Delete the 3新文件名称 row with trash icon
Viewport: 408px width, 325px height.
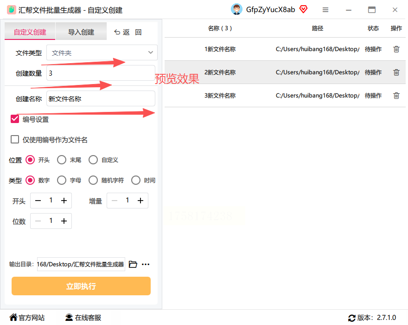[396, 95]
